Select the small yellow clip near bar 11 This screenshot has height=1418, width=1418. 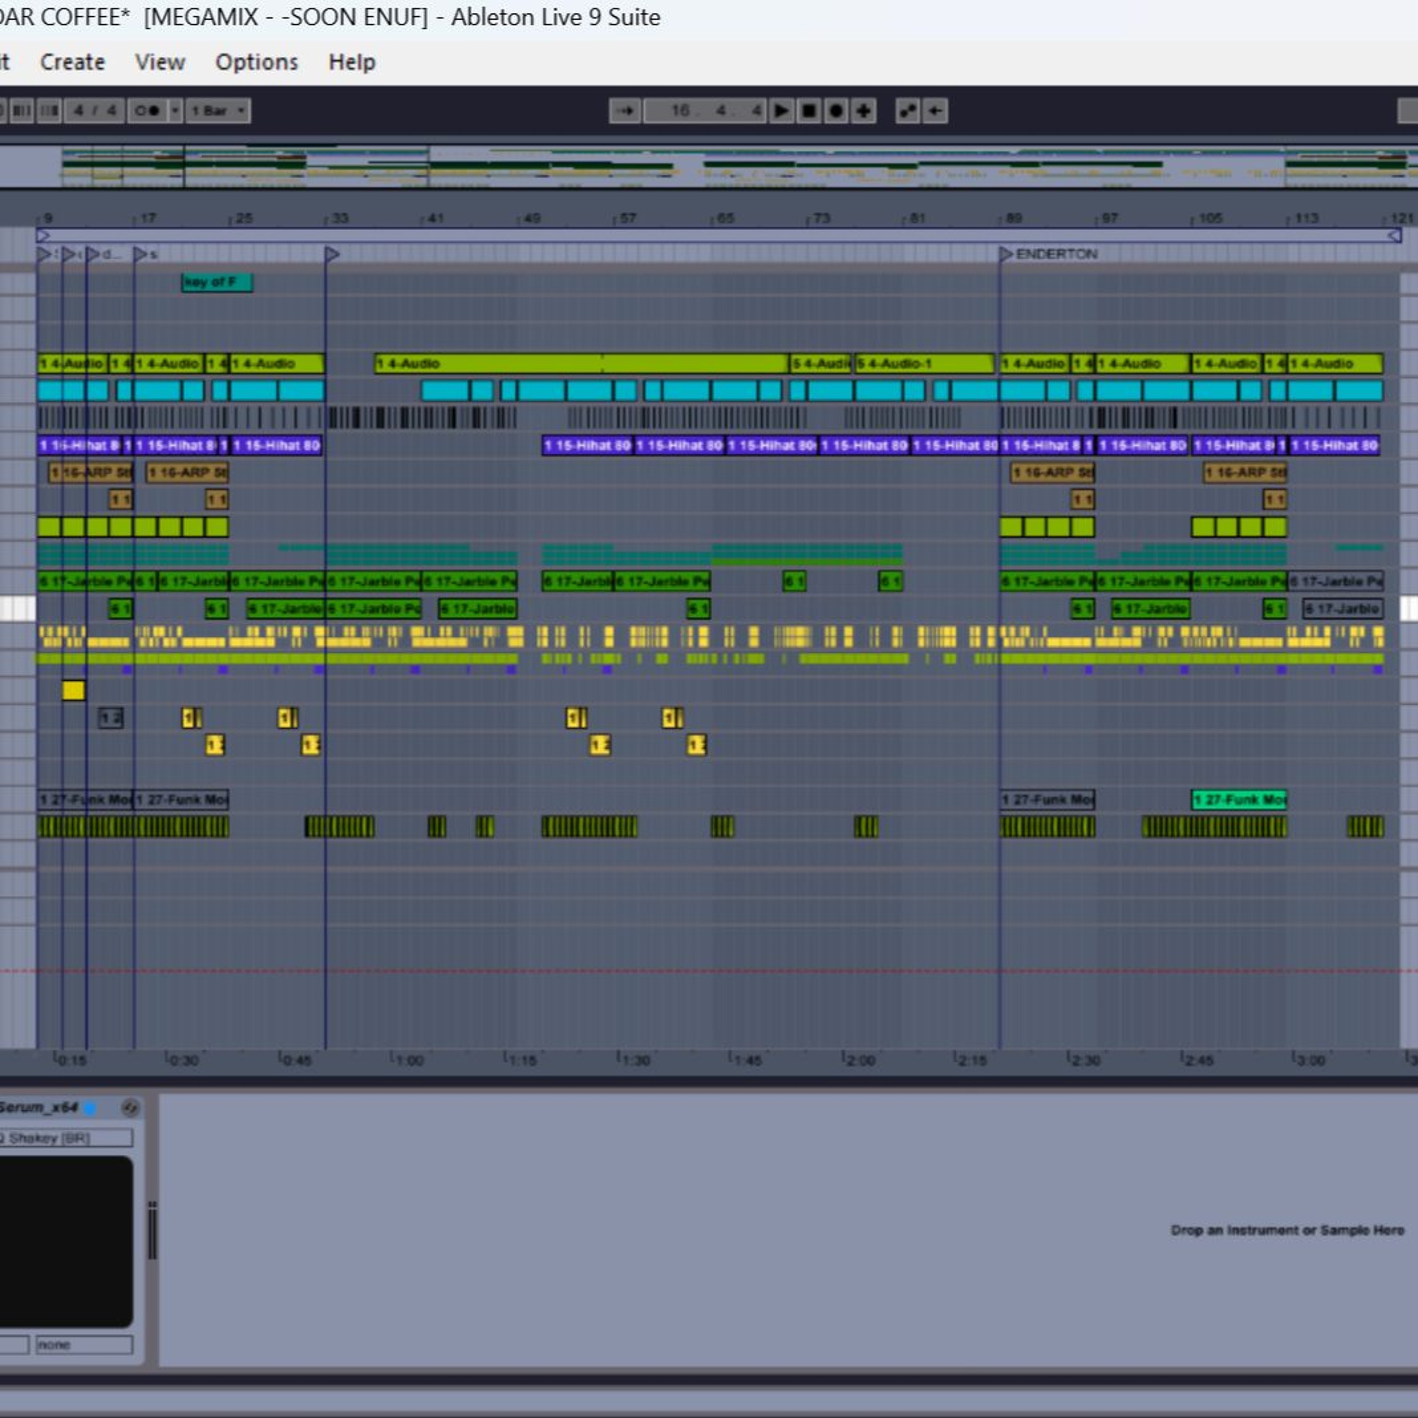73,690
